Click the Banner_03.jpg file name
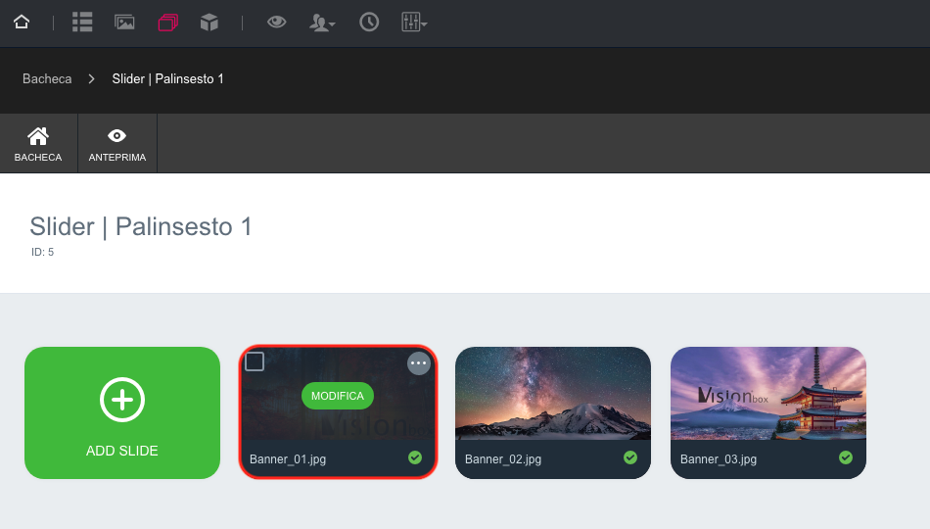 pyautogui.click(x=719, y=458)
